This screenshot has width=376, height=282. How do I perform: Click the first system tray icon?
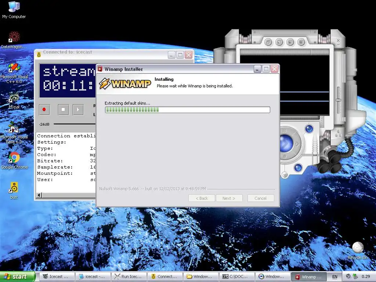pos(348,276)
